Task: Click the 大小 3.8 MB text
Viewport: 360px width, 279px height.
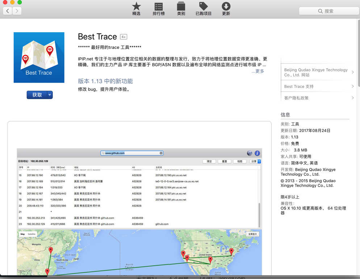Action: (294, 150)
